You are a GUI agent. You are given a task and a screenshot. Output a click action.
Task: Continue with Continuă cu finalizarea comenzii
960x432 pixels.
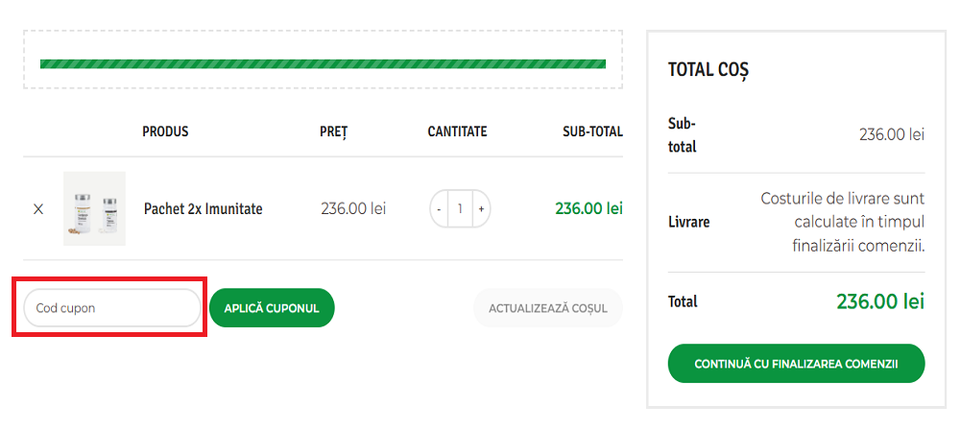pos(796,364)
